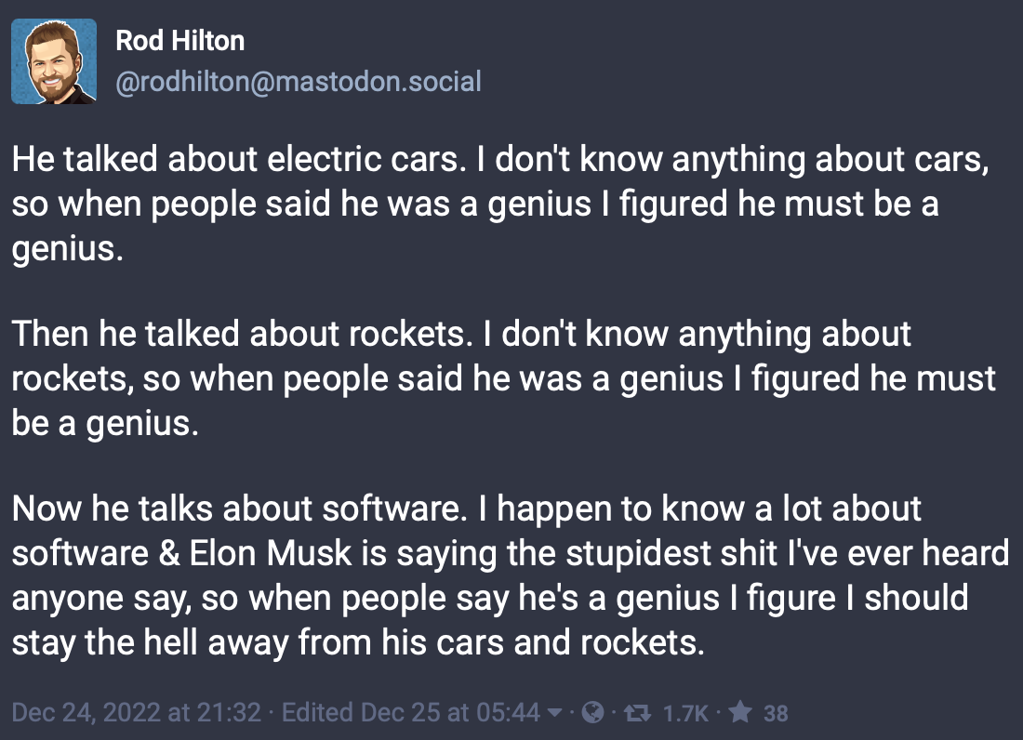This screenshot has width=1023, height=740.
Task: Click the "Edited Dec 25 at 05:44" label
Action: coord(410,713)
